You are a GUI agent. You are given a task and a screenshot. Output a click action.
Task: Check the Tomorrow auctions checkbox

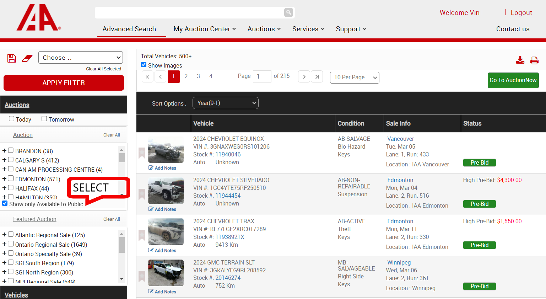coord(44,119)
